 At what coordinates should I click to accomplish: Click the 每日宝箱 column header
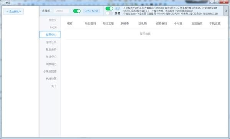pos(108,23)
